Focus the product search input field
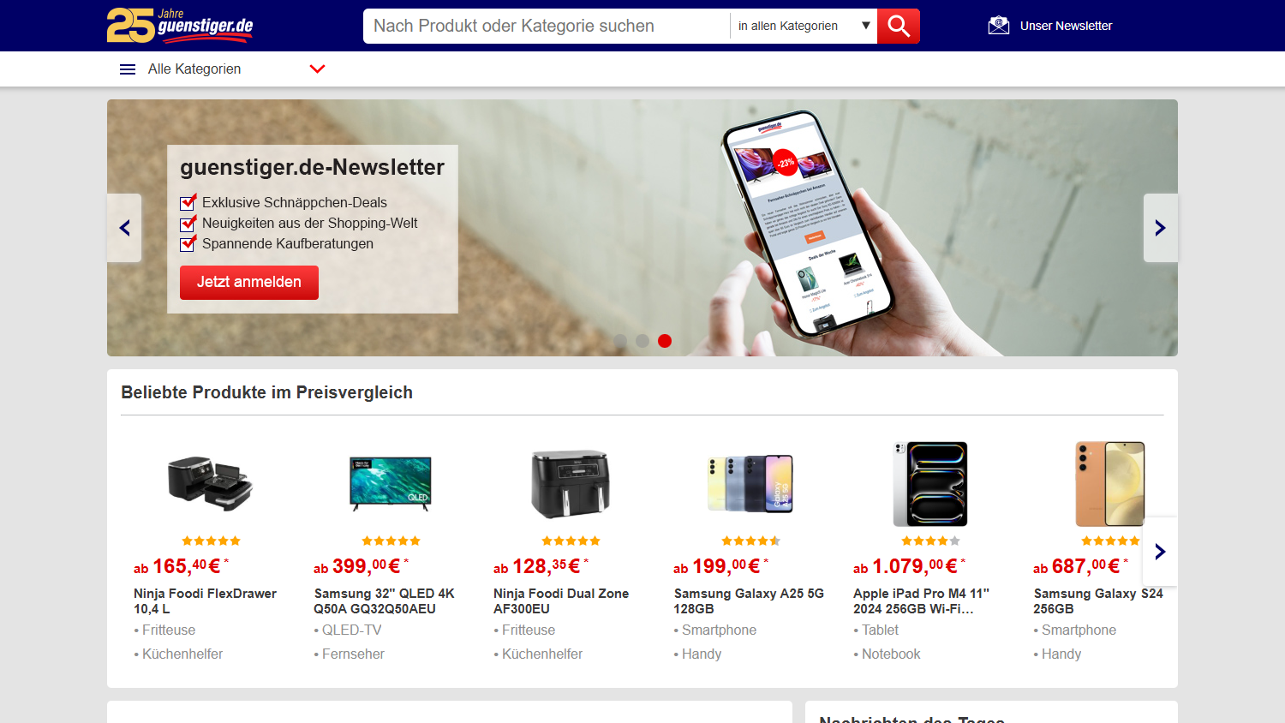1285x723 pixels. (x=547, y=26)
